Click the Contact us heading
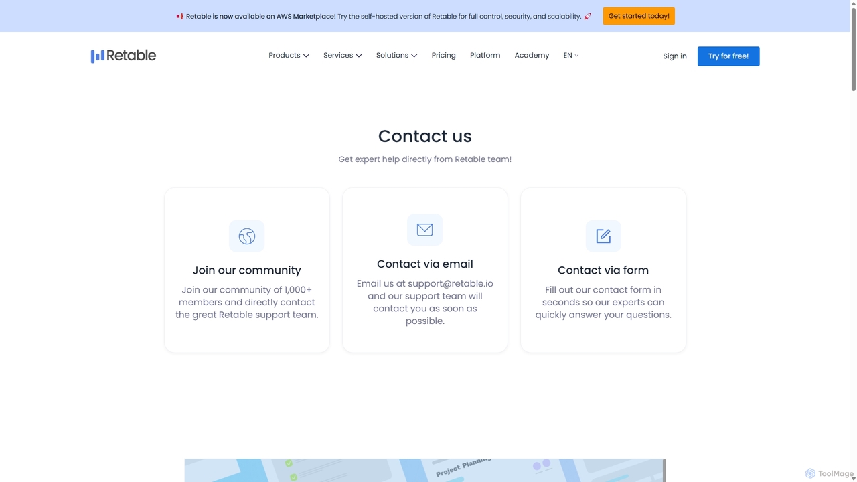 point(425,136)
